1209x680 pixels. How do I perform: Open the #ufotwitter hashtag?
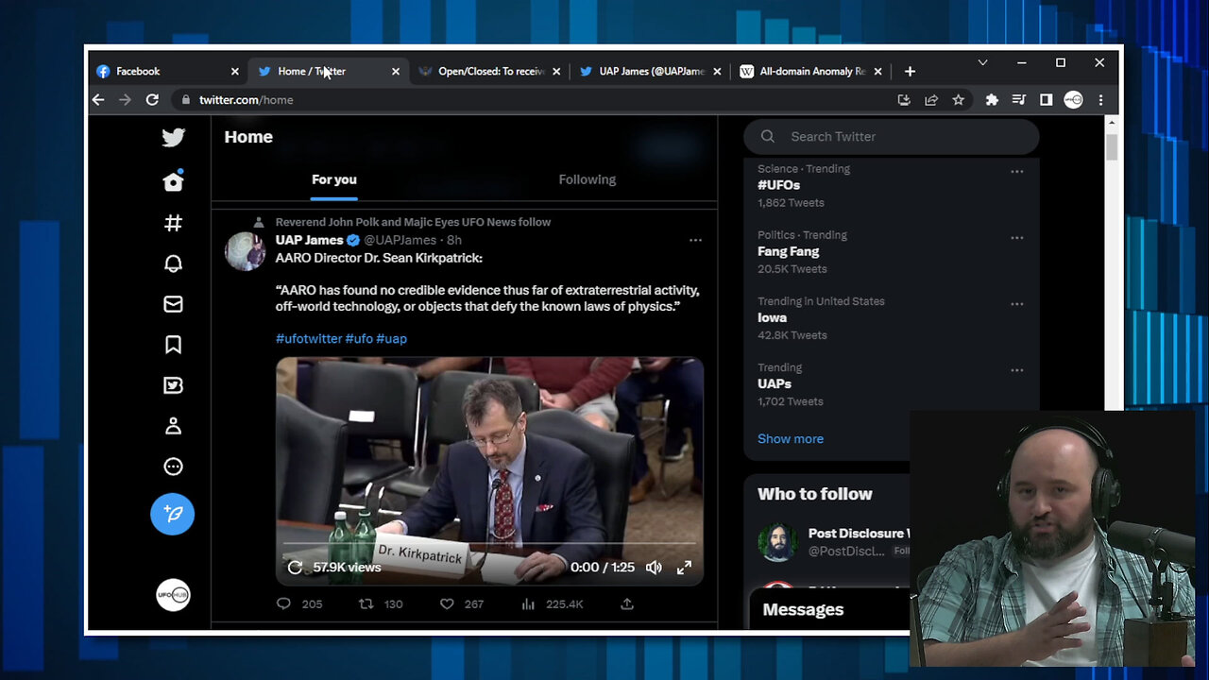(309, 338)
